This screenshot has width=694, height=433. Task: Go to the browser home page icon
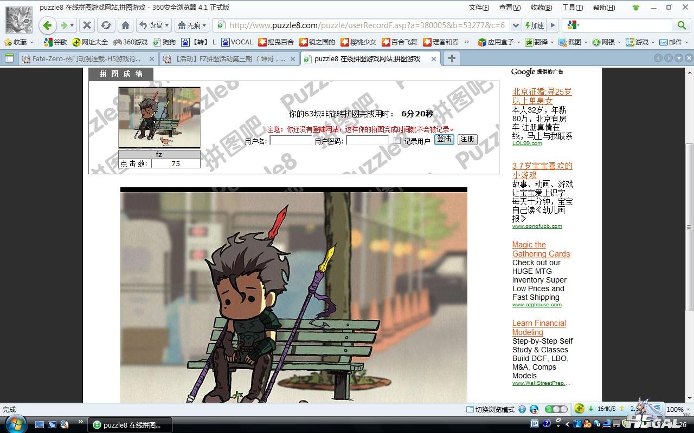pyautogui.click(x=125, y=25)
